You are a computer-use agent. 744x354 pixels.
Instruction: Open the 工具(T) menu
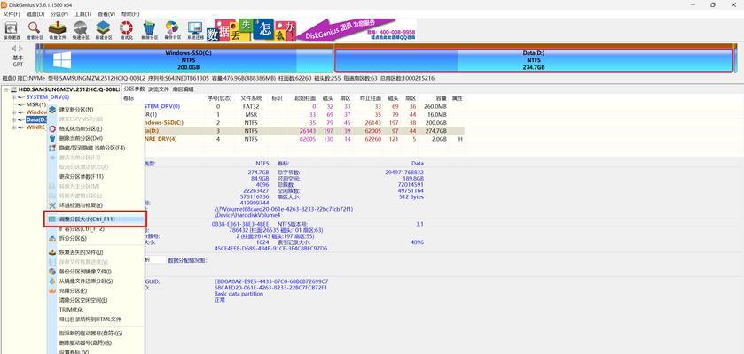coord(83,14)
